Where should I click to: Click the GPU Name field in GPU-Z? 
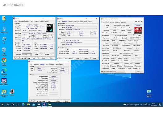click(121, 25)
